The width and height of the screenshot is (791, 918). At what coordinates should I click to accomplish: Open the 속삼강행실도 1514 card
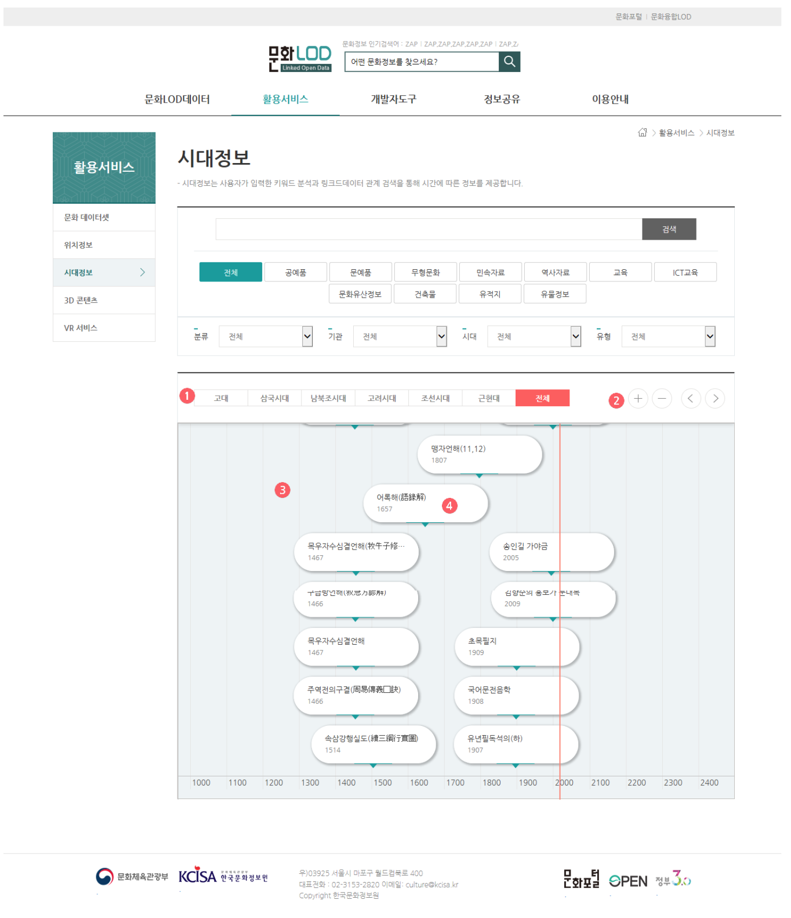coord(373,744)
